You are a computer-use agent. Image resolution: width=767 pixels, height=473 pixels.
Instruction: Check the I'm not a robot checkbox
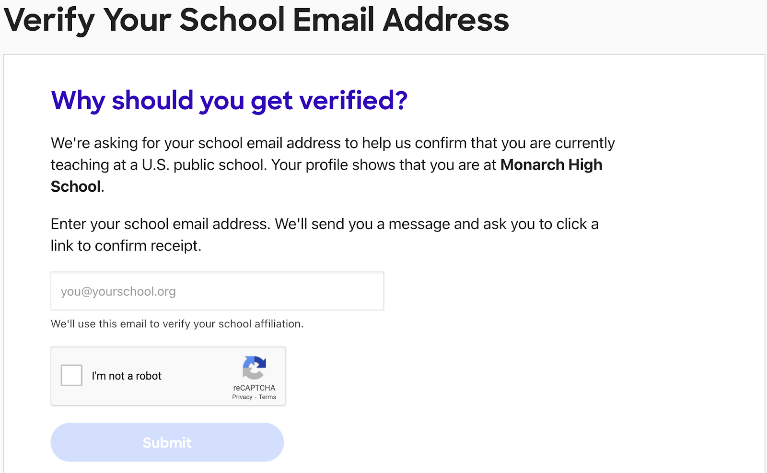(71, 375)
